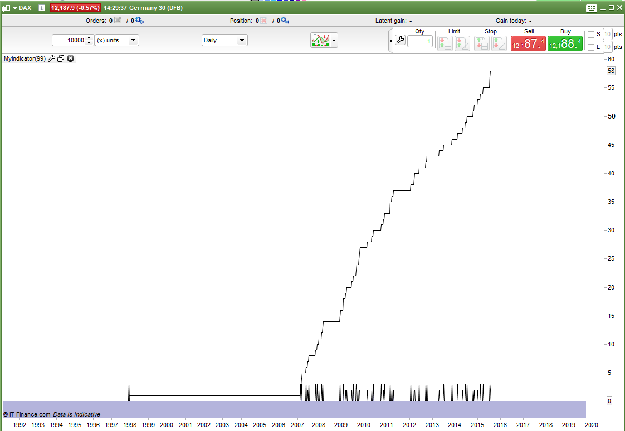Click the red 12,187.9 (-0.57%) price badge
This screenshot has width=625, height=431.
[75, 8]
